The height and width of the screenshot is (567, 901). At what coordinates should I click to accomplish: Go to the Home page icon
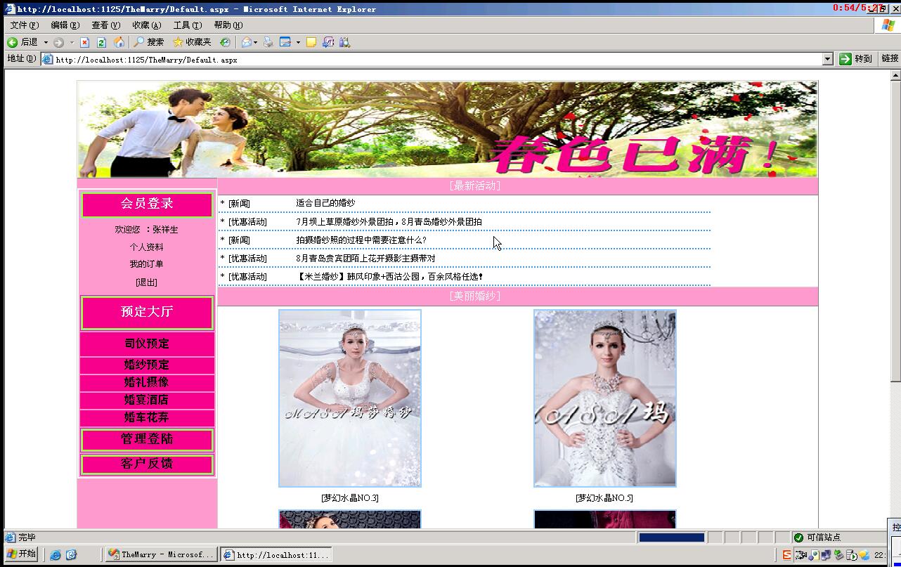pyautogui.click(x=119, y=42)
